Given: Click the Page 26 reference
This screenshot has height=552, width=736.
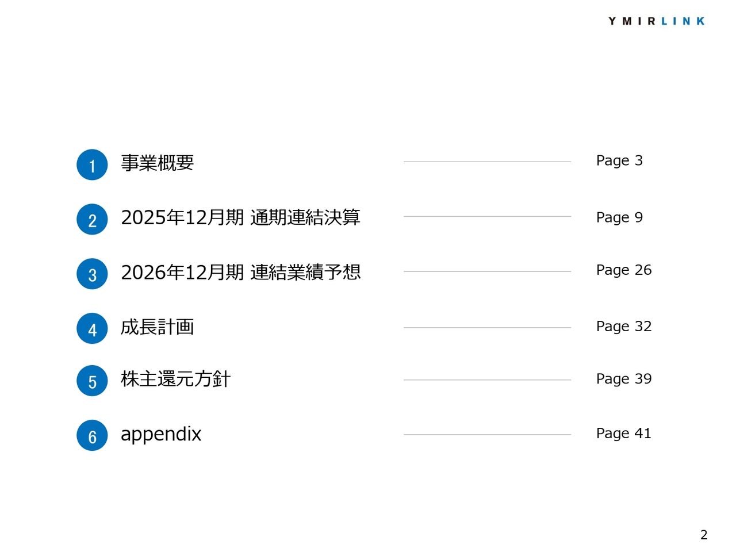Looking at the screenshot, I should 624,270.
